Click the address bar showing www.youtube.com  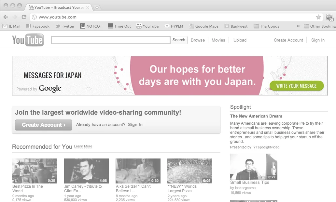point(176,17)
